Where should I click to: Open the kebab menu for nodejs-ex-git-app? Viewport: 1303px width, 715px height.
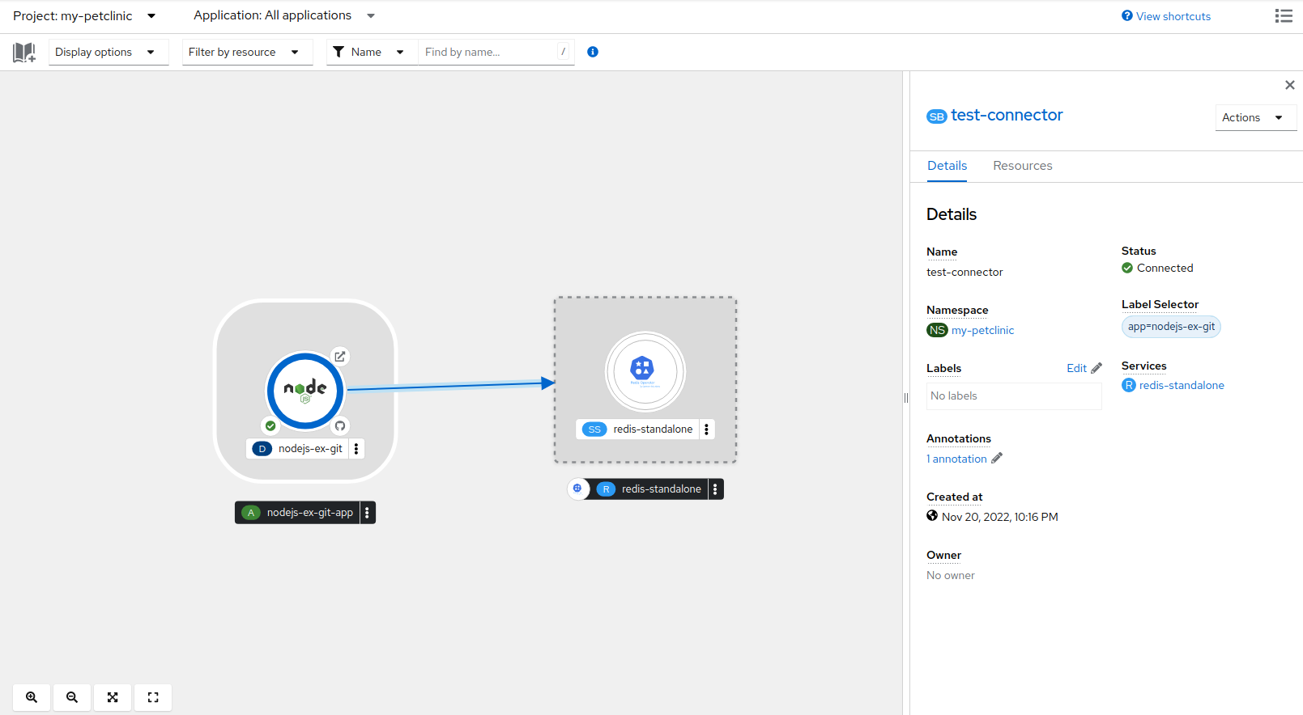[368, 513]
